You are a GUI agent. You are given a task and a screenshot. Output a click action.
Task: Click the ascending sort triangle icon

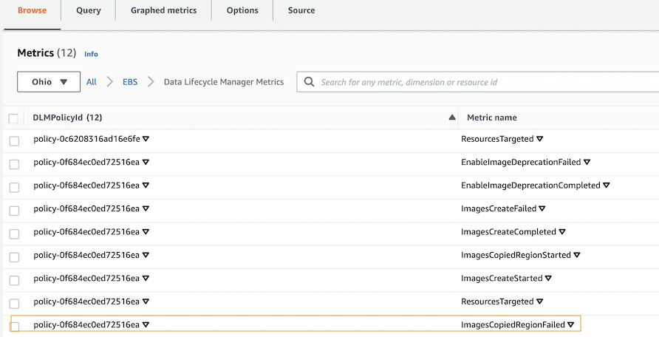(x=452, y=118)
